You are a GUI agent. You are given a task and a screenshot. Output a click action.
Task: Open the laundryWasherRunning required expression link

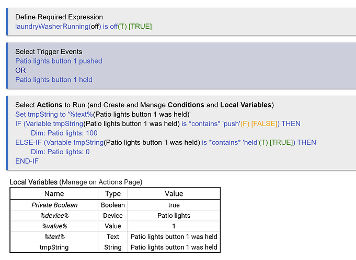pyautogui.click(x=83, y=26)
